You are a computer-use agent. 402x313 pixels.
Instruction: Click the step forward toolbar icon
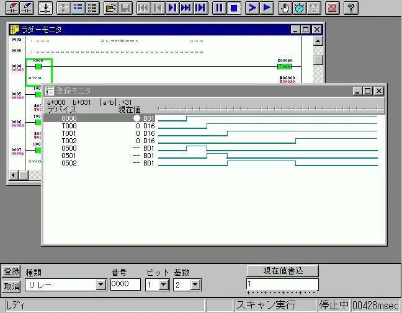(172, 8)
